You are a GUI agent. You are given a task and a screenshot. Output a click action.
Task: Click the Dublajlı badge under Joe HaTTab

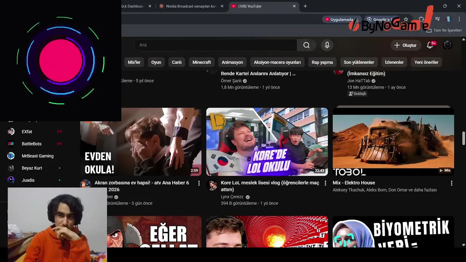[358, 94]
